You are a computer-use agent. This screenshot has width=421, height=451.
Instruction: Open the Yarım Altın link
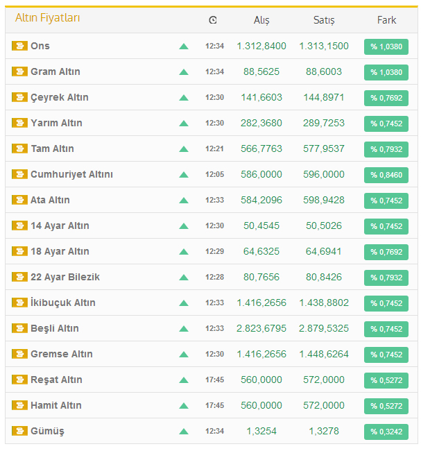pos(56,123)
